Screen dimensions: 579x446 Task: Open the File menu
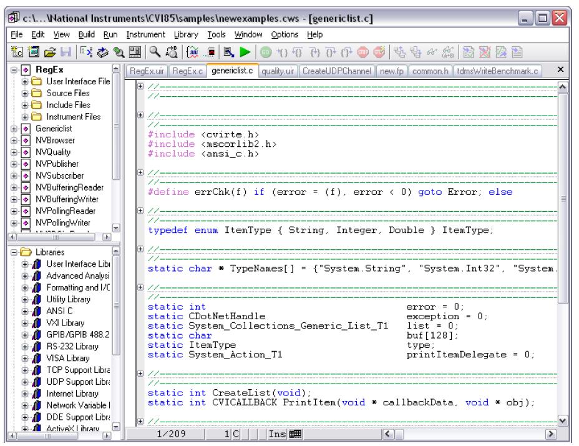coord(17,34)
